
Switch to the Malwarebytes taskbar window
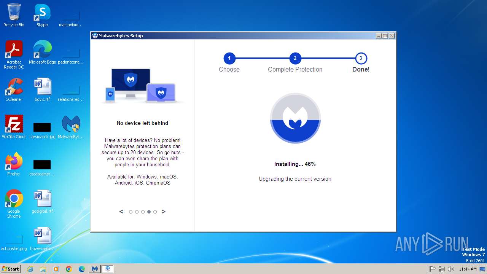click(95, 269)
